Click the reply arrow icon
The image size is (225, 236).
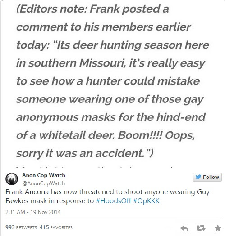[184, 228]
